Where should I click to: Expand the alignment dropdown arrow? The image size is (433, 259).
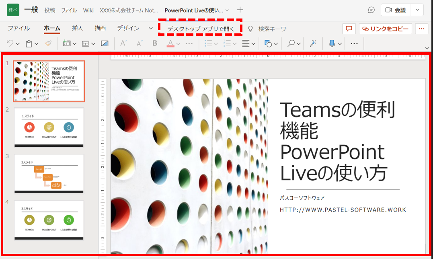(253, 43)
